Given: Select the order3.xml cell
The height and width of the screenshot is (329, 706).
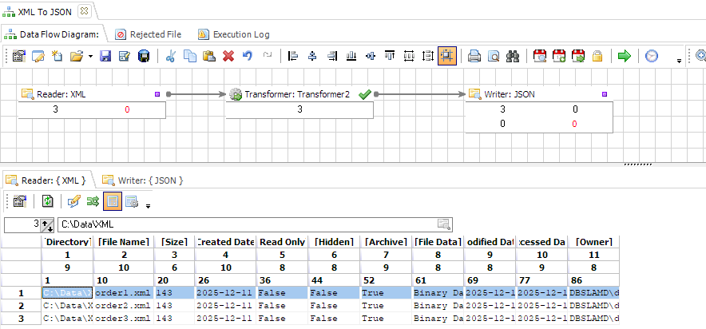Looking at the screenshot, I should point(124,318).
